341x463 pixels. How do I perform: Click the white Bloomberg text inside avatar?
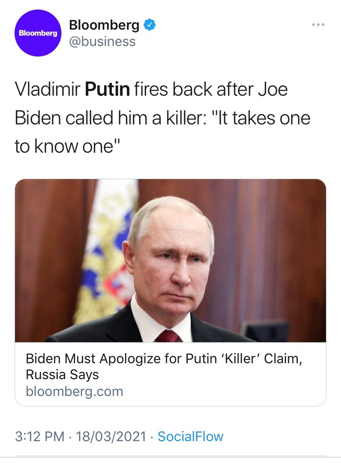[38, 33]
